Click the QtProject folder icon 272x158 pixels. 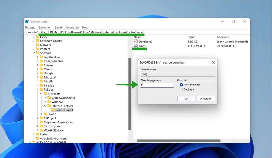pos(41,118)
